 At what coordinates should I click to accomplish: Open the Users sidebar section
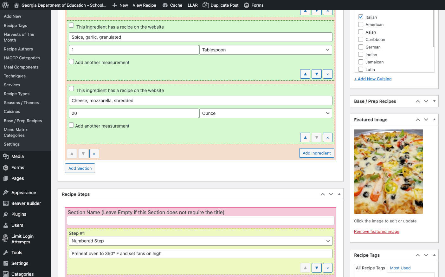(x=17, y=225)
